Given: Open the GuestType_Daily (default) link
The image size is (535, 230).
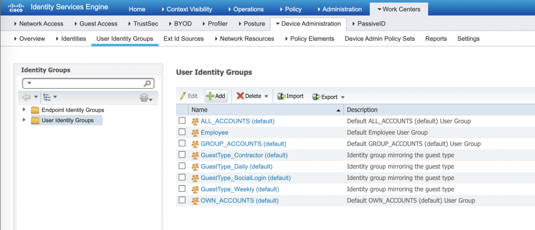Looking at the screenshot, I should tap(237, 166).
